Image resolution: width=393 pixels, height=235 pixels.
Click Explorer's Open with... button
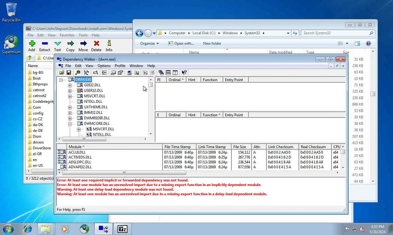tap(181, 43)
